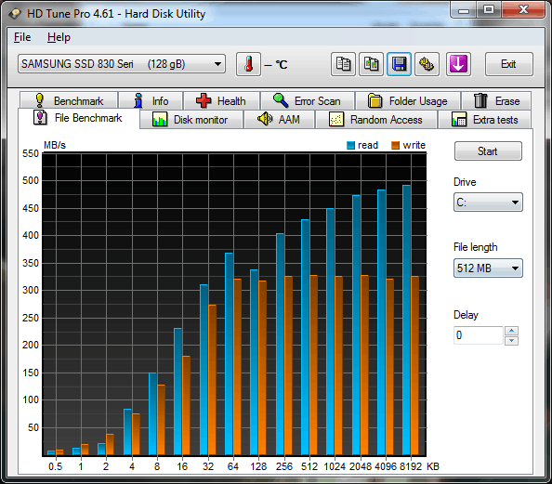Decrease the Delay value with down arrow
552x484 pixels.
click(x=511, y=340)
